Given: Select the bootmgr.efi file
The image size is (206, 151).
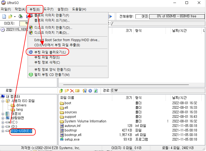Looking at the screenshot, I should [73, 135].
